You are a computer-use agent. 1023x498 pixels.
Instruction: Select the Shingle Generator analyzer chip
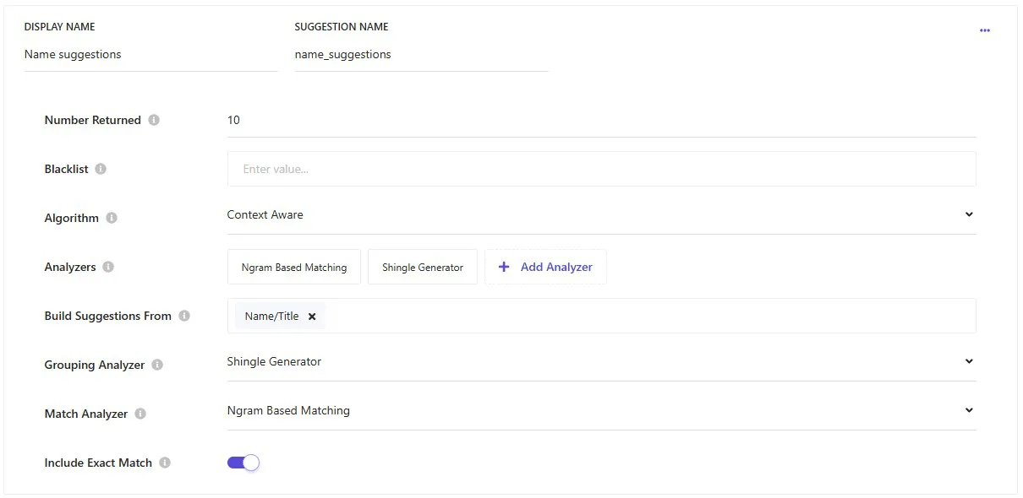coord(423,267)
